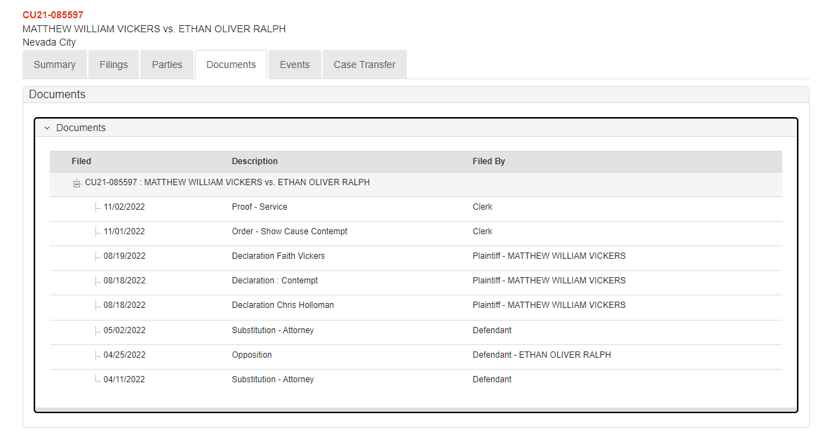The image size is (823, 437).
Task: Open the Proof - Service document
Action: tap(260, 207)
